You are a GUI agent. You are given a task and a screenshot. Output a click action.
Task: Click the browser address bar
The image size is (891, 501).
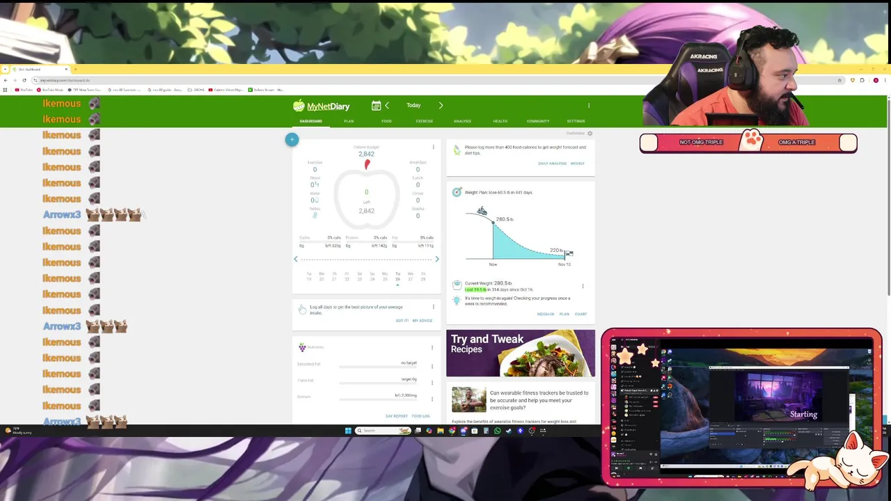[432, 80]
